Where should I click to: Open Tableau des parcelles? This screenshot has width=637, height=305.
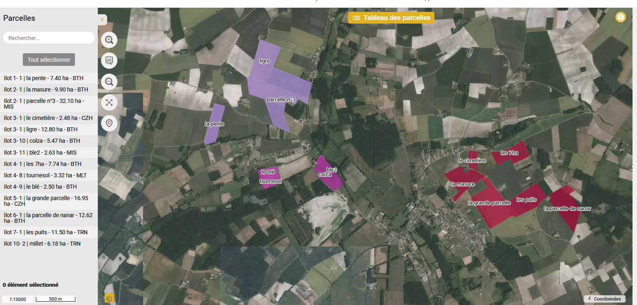pyautogui.click(x=391, y=18)
